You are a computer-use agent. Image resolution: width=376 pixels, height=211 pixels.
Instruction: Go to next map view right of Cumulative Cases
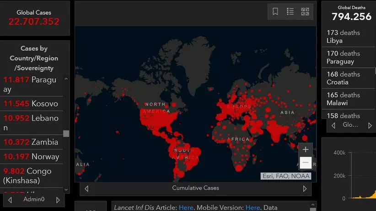(x=305, y=188)
